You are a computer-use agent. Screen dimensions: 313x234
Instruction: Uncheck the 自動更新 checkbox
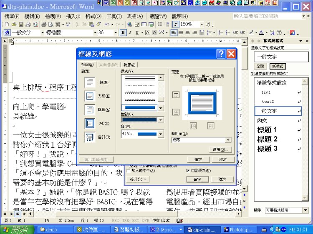(188, 171)
